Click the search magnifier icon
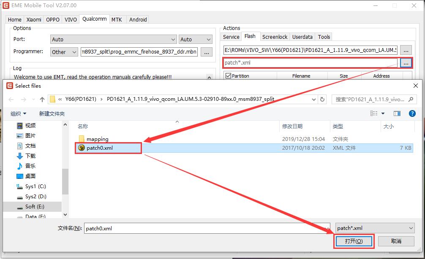The image size is (425, 259). coord(411,99)
